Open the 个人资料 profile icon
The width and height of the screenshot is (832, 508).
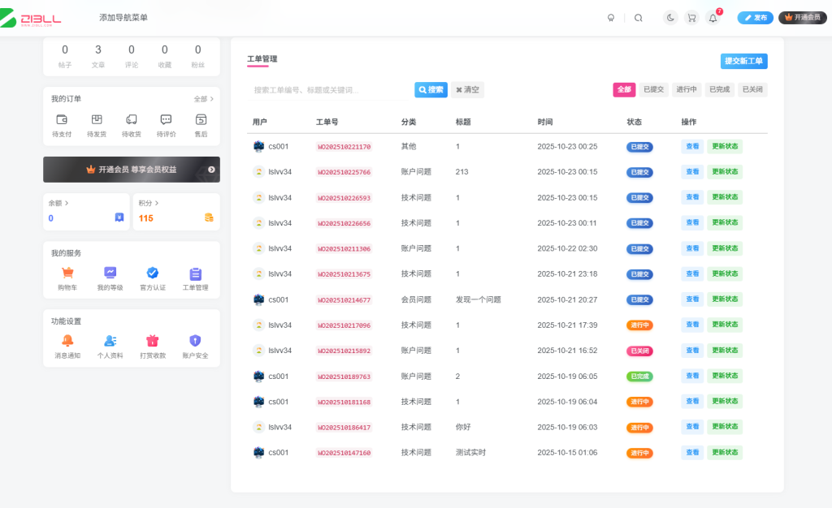110,342
